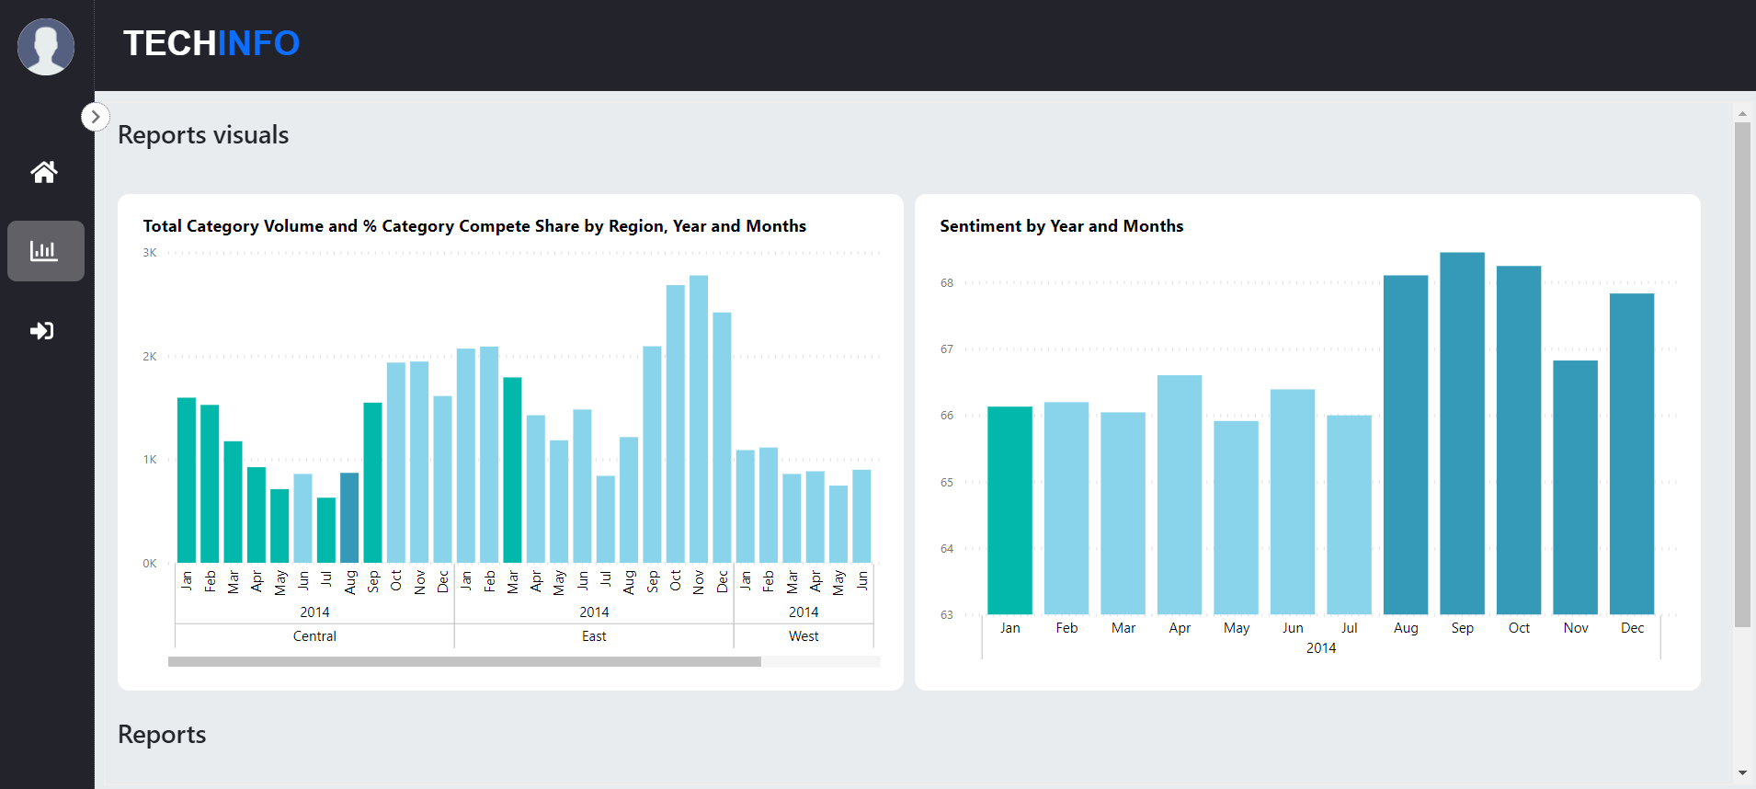Click the Sentiment by Year and Months title
Screen dimensions: 1756x789
coord(1061,226)
